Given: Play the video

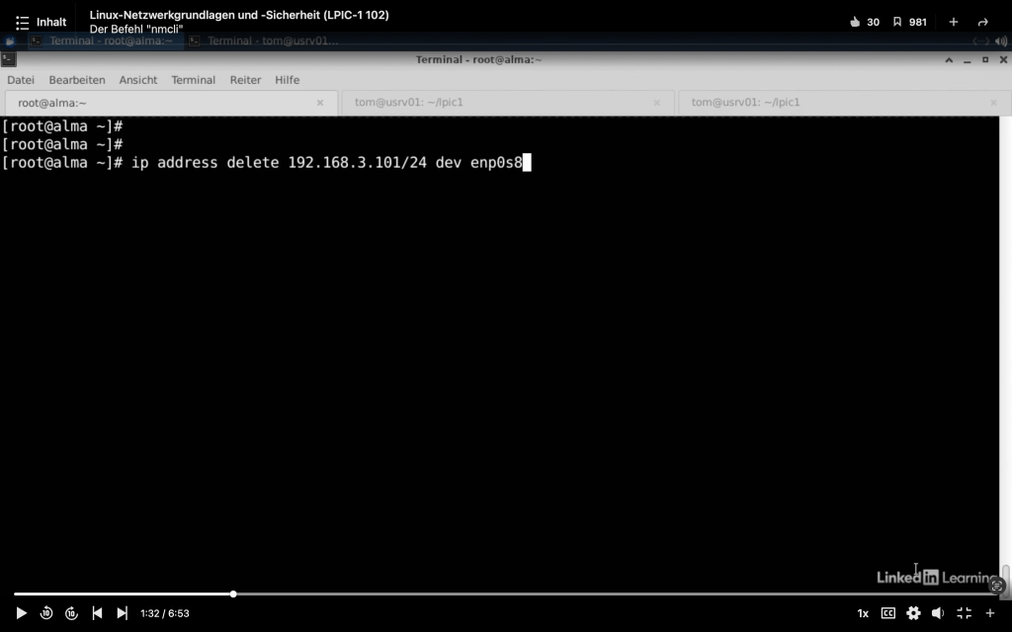Looking at the screenshot, I should tap(22, 613).
